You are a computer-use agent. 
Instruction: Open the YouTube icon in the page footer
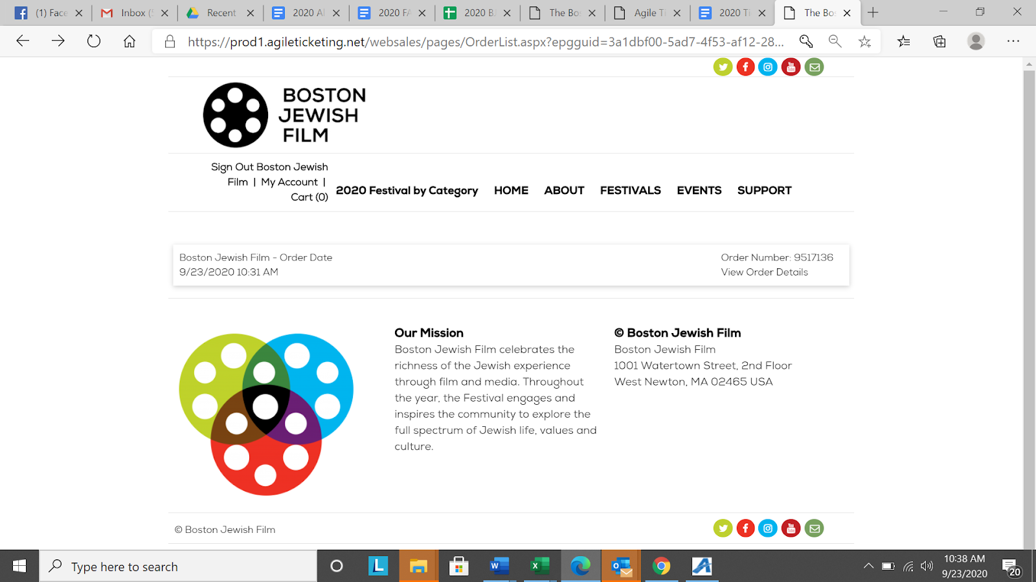[x=791, y=528]
